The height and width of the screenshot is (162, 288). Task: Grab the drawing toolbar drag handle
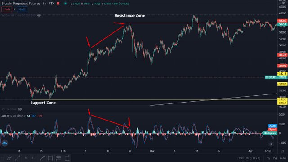[x=2, y=158]
